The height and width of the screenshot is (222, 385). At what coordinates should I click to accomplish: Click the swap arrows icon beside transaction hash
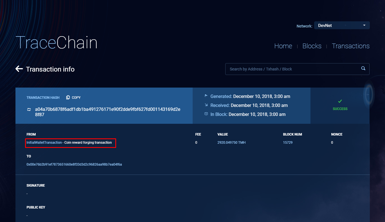tap(29, 109)
